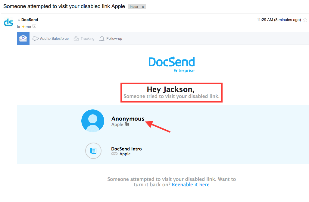Image resolution: width=309 pixels, height=202 pixels.
Task: Click the DocSend sender name
Action: tap(30, 20)
